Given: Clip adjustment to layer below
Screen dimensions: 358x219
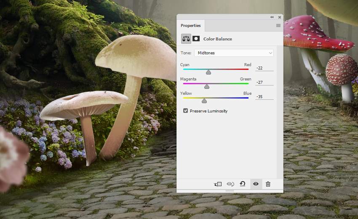Looking at the screenshot, I should coord(218,184).
